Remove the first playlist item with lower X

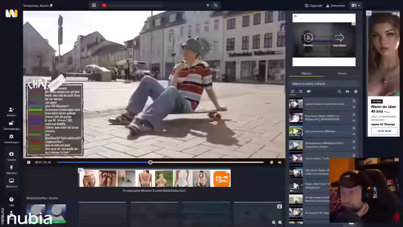(354, 107)
